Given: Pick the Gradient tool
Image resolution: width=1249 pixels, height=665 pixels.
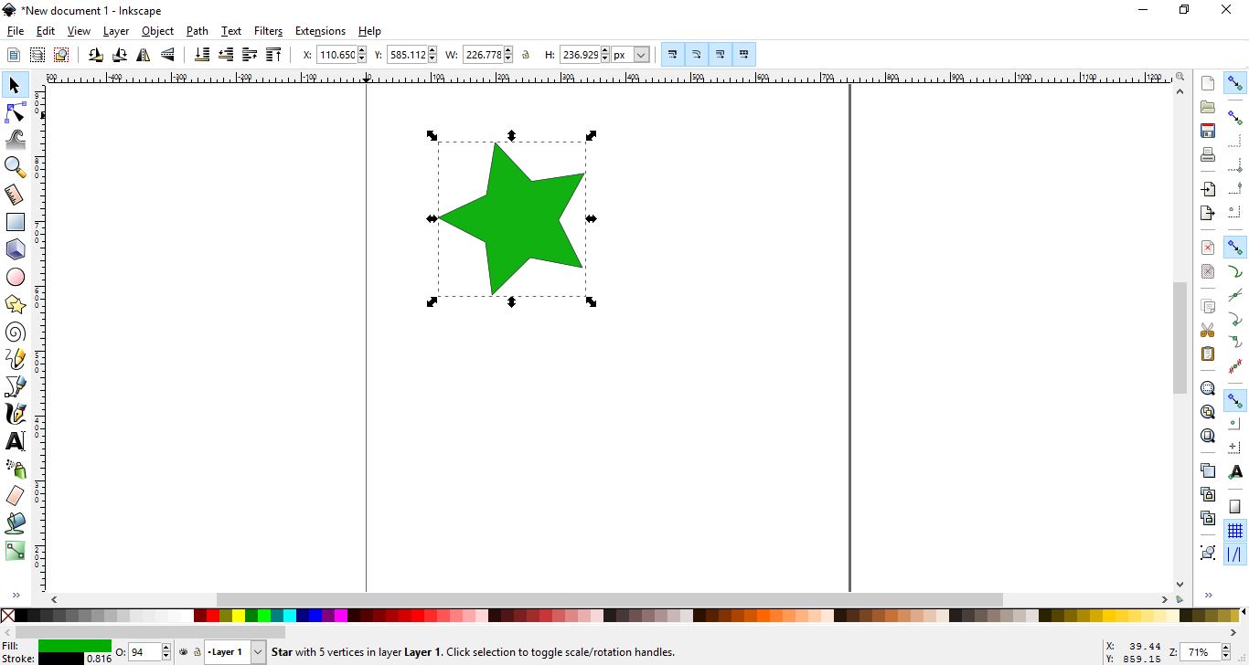Looking at the screenshot, I should click(x=15, y=551).
